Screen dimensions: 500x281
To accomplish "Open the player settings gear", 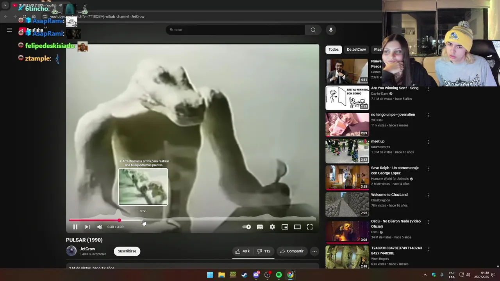I will click(272, 227).
